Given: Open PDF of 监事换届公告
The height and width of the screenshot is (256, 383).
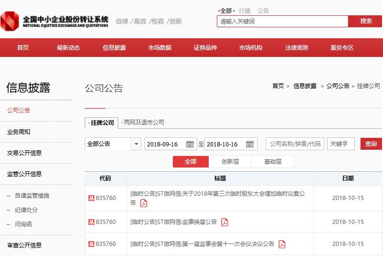Looking at the screenshot, I should coord(225,222).
